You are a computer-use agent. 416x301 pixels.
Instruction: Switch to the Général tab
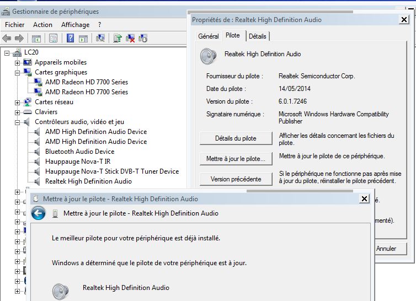(208, 36)
